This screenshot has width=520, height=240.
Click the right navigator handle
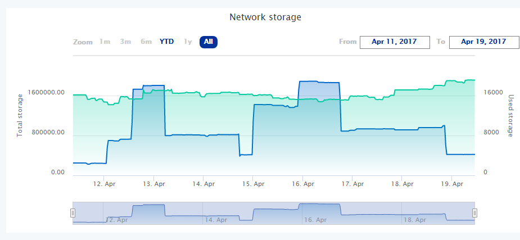[x=475, y=212]
